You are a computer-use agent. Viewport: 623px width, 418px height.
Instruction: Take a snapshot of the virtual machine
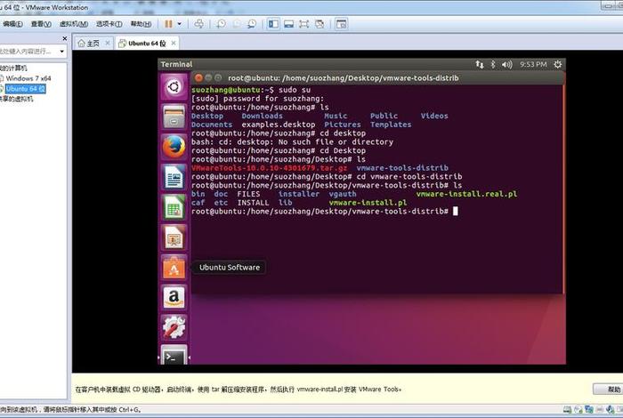pyautogui.click(x=221, y=24)
